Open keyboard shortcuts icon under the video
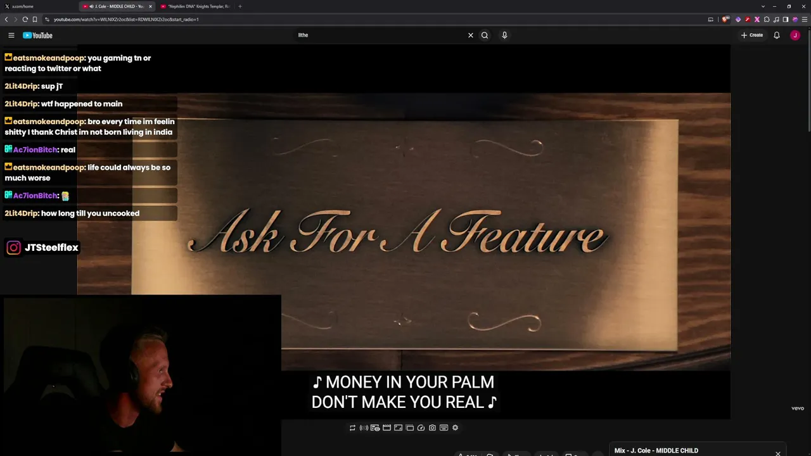The width and height of the screenshot is (811, 456). (x=444, y=428)
